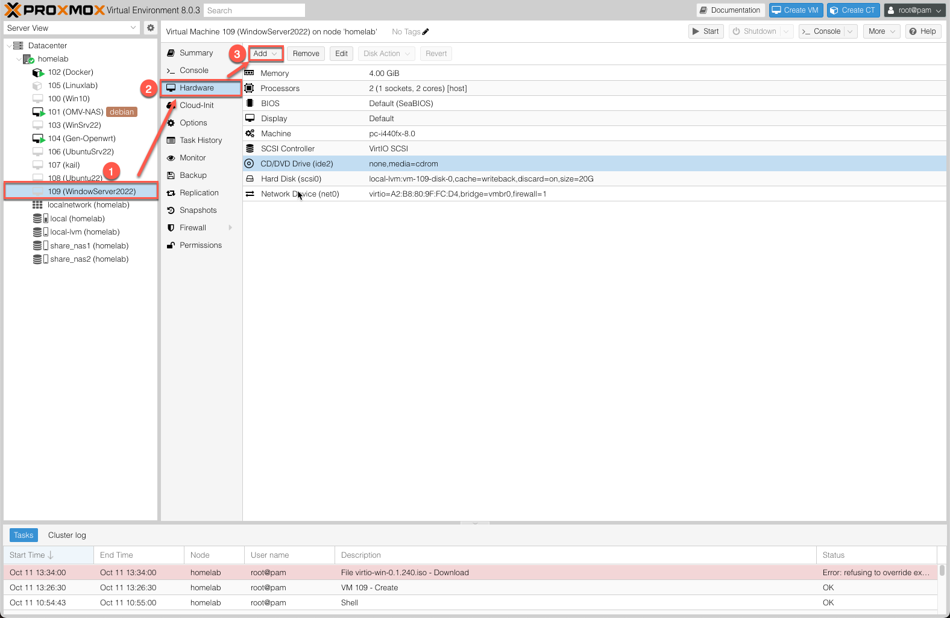Open the Add hardware dropdown
Screen dimensions: 950x618
tap(265, 54)
